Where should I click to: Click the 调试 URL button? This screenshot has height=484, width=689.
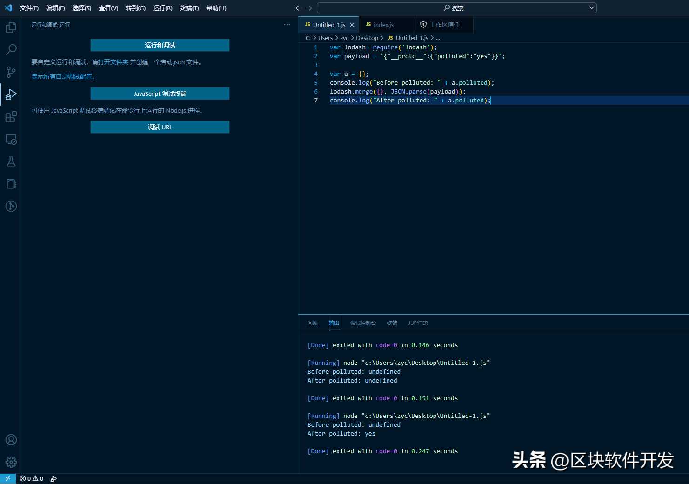click(160, 127)
